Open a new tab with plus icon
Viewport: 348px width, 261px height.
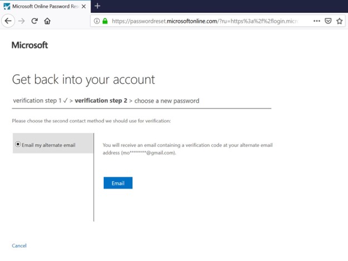click(98, 6)
